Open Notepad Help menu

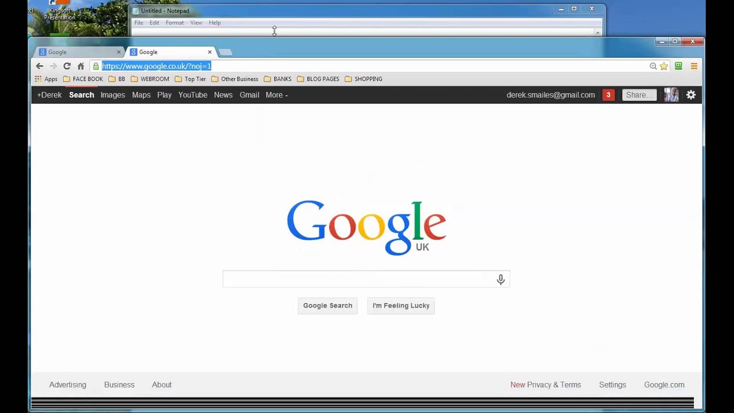214,23
